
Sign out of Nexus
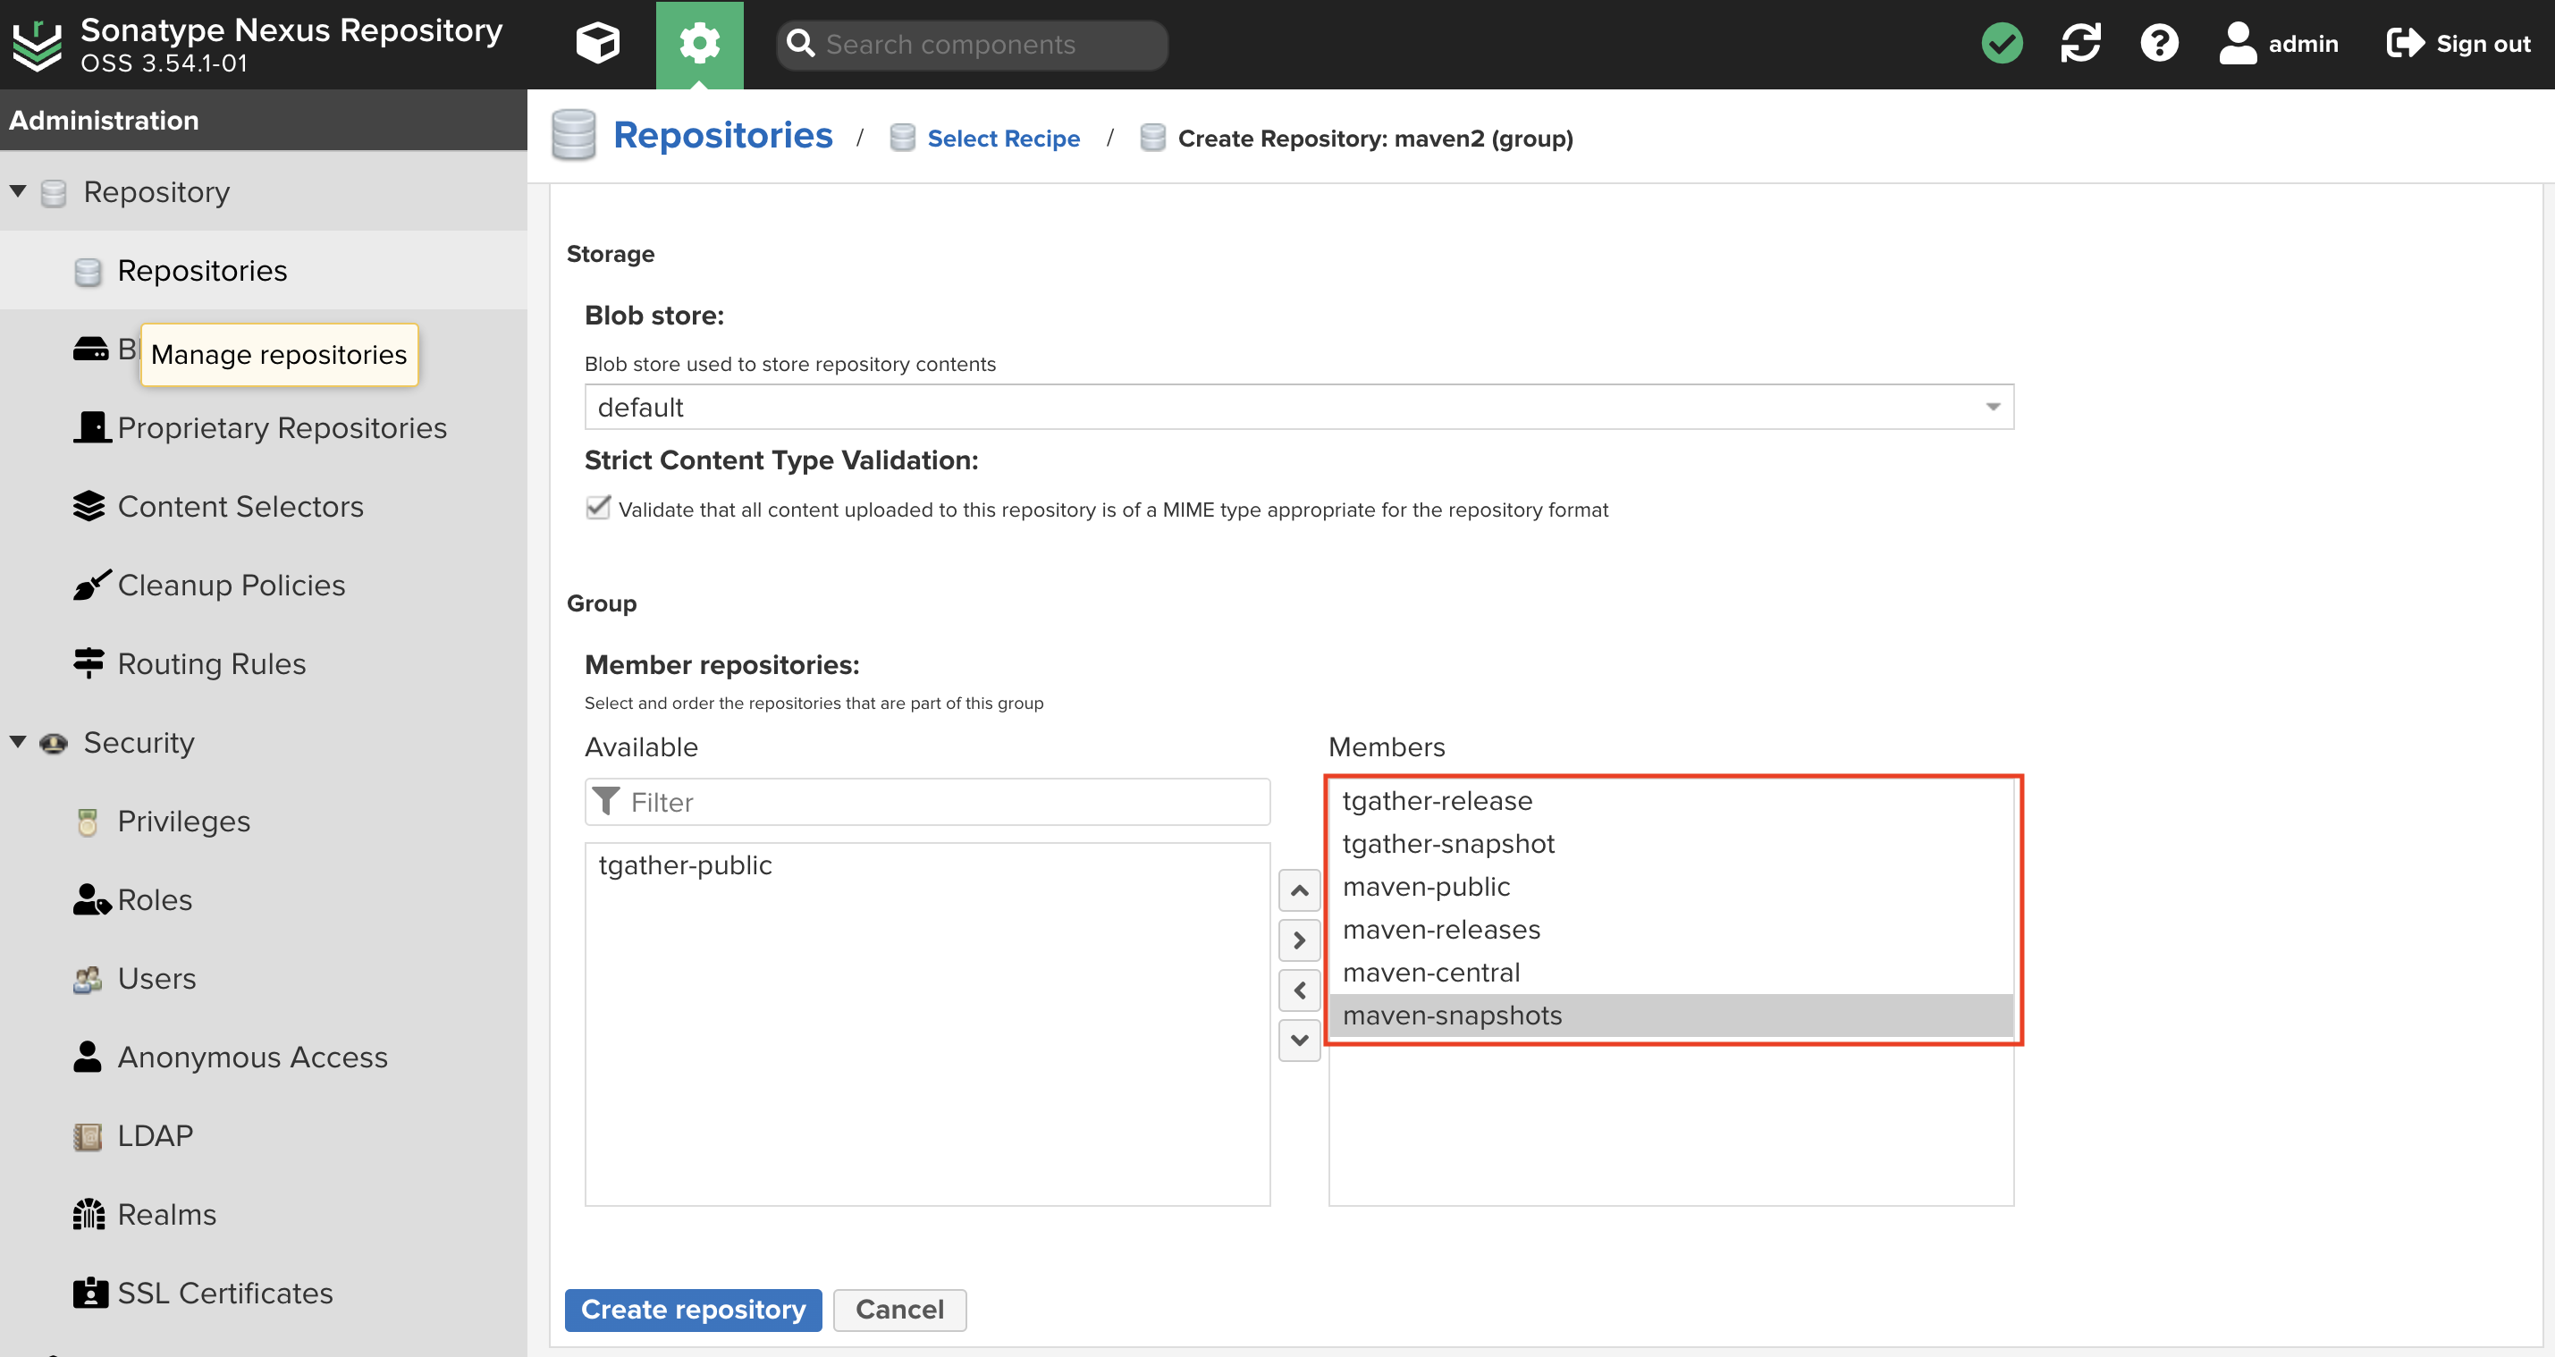[x=2458, y=44]
